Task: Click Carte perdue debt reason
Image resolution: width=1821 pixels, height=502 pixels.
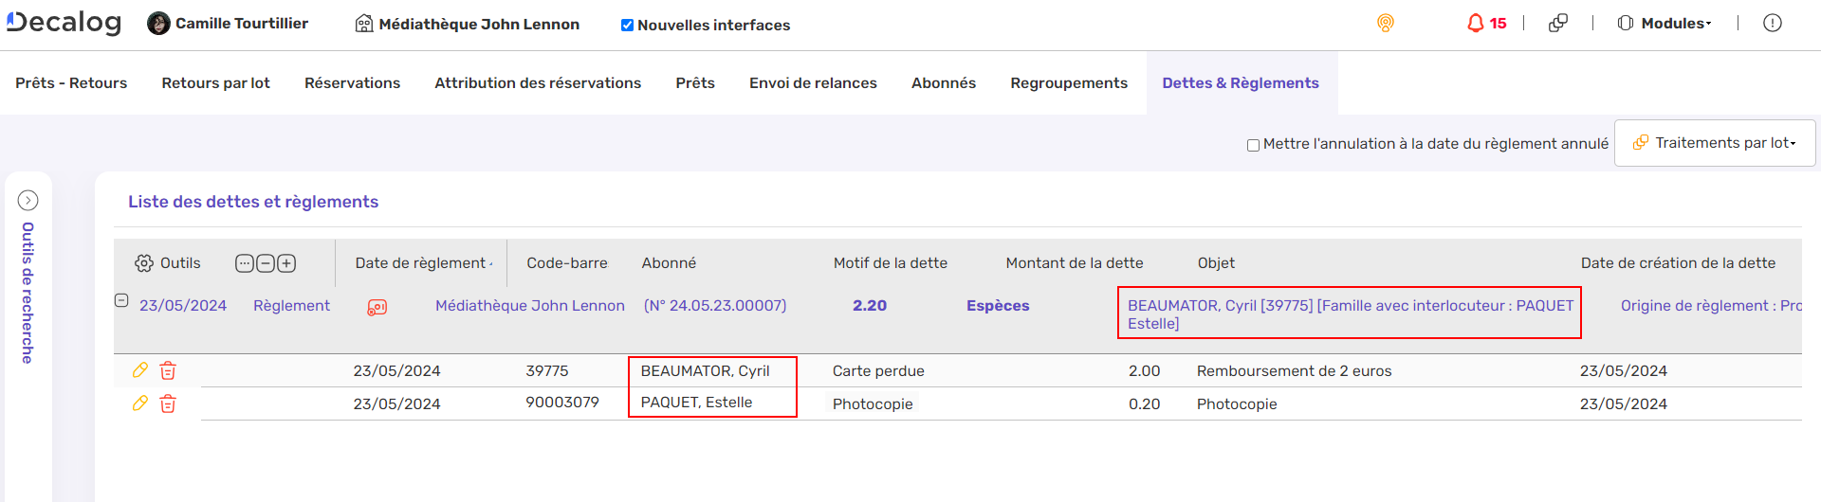Action: click(x=878, y=371)
